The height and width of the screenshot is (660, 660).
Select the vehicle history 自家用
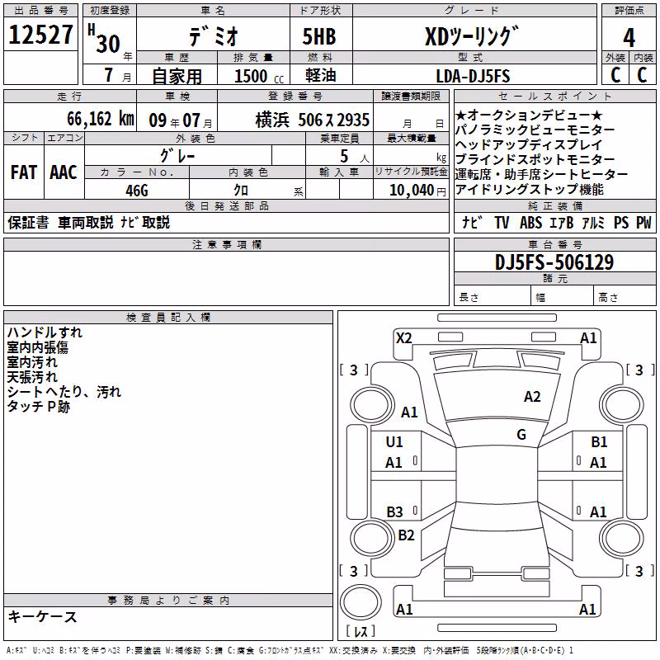tap(177, 76)
